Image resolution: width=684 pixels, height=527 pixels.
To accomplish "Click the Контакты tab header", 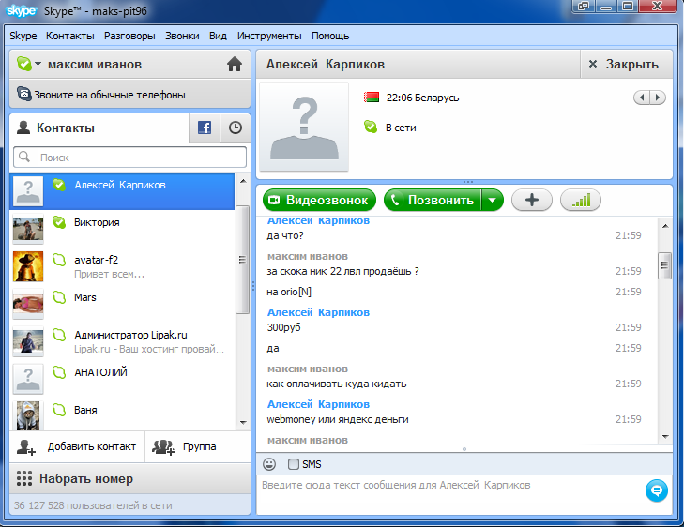I will tap(99, 128).
